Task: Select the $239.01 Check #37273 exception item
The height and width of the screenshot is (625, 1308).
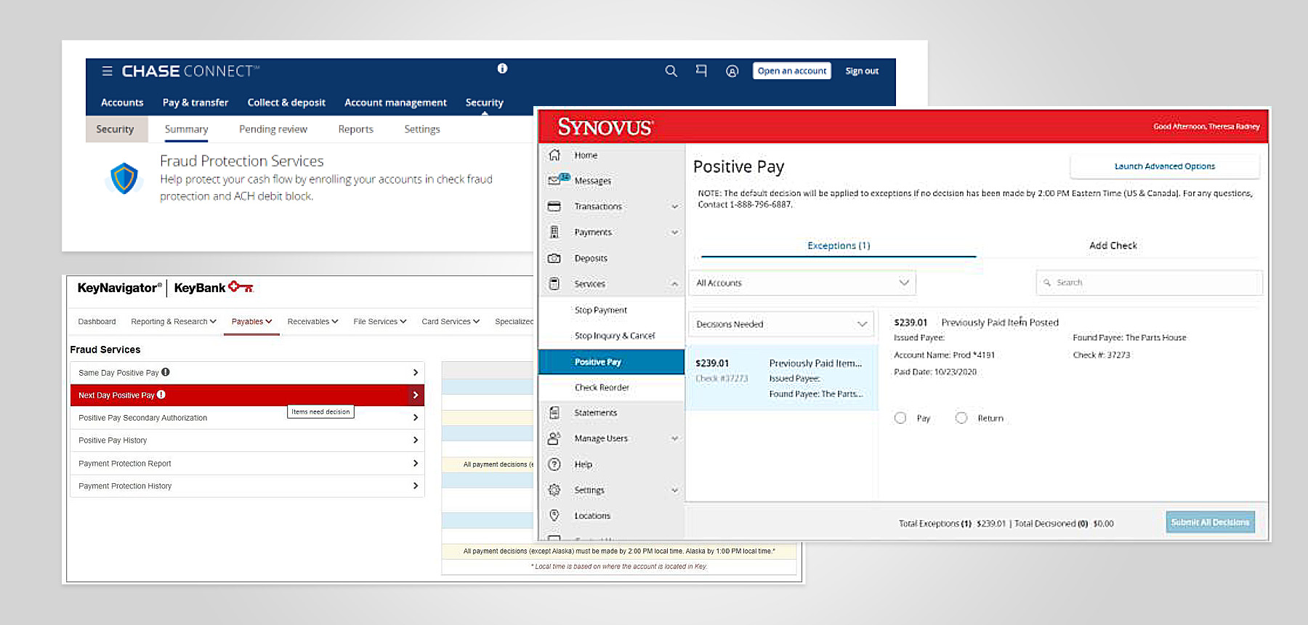Action: point(782,378)
